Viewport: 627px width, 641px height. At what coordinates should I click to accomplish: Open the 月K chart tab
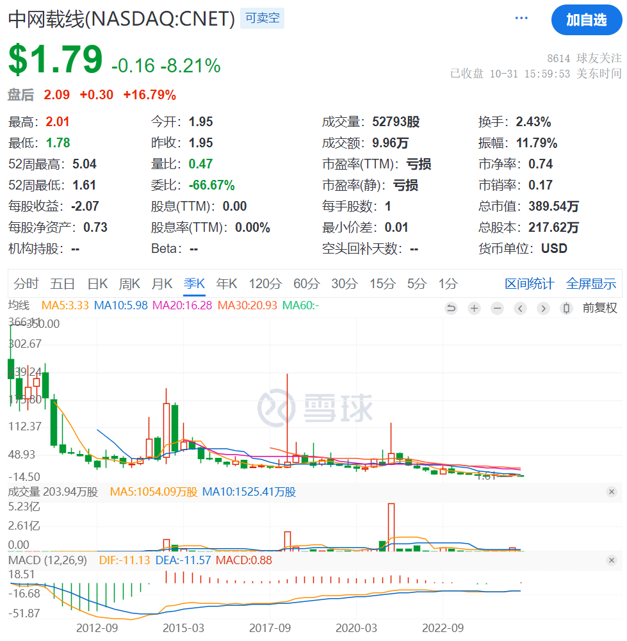click(x=162, y=283)
